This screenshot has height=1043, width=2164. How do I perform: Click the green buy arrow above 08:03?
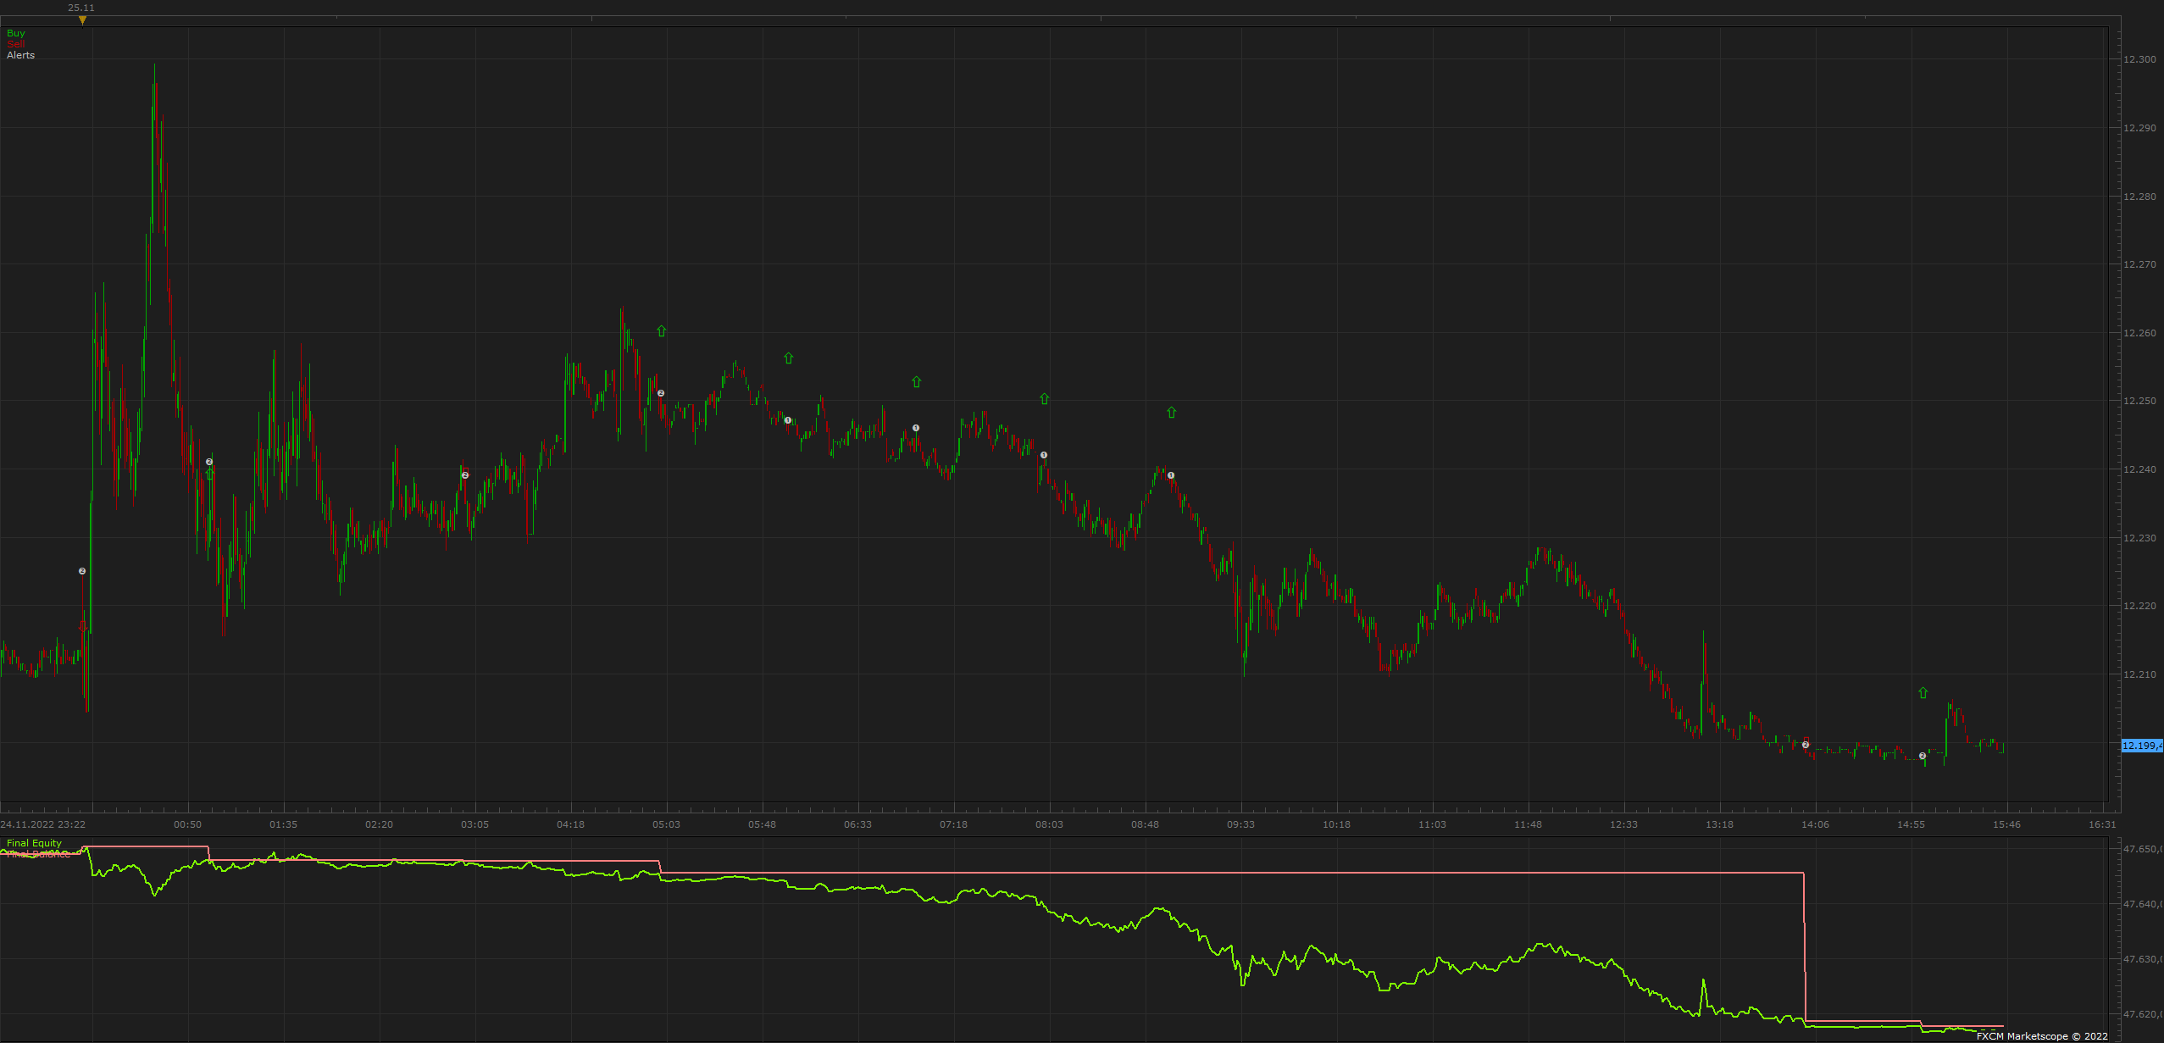point(1045,399)
